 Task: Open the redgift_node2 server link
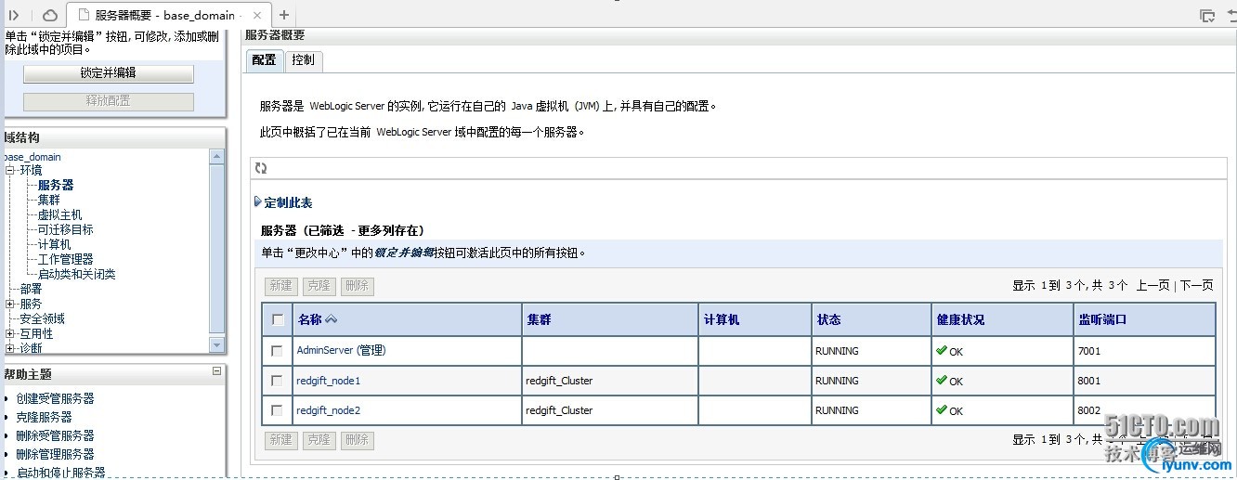[329, 410]
